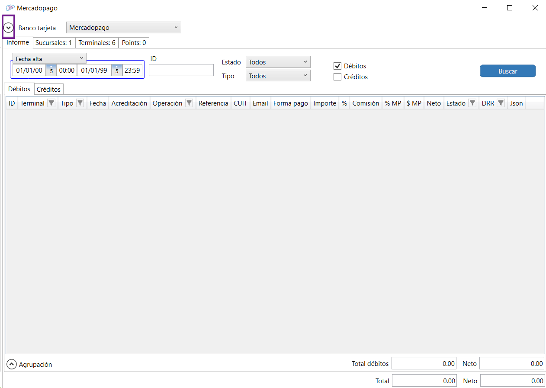The image size is (546, 388).
Task: Click the ID search input field
Action: point(181,70)
